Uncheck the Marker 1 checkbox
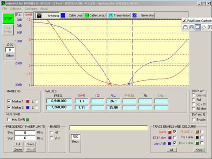The height and width of the screenshot is (159, 212). click(9, 101)
